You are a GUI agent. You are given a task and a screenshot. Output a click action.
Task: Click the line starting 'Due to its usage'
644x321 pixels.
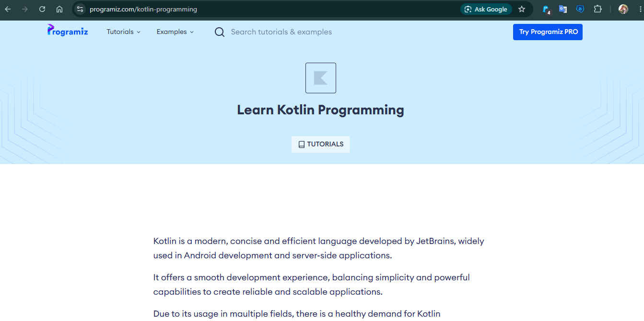coord(297,314)
